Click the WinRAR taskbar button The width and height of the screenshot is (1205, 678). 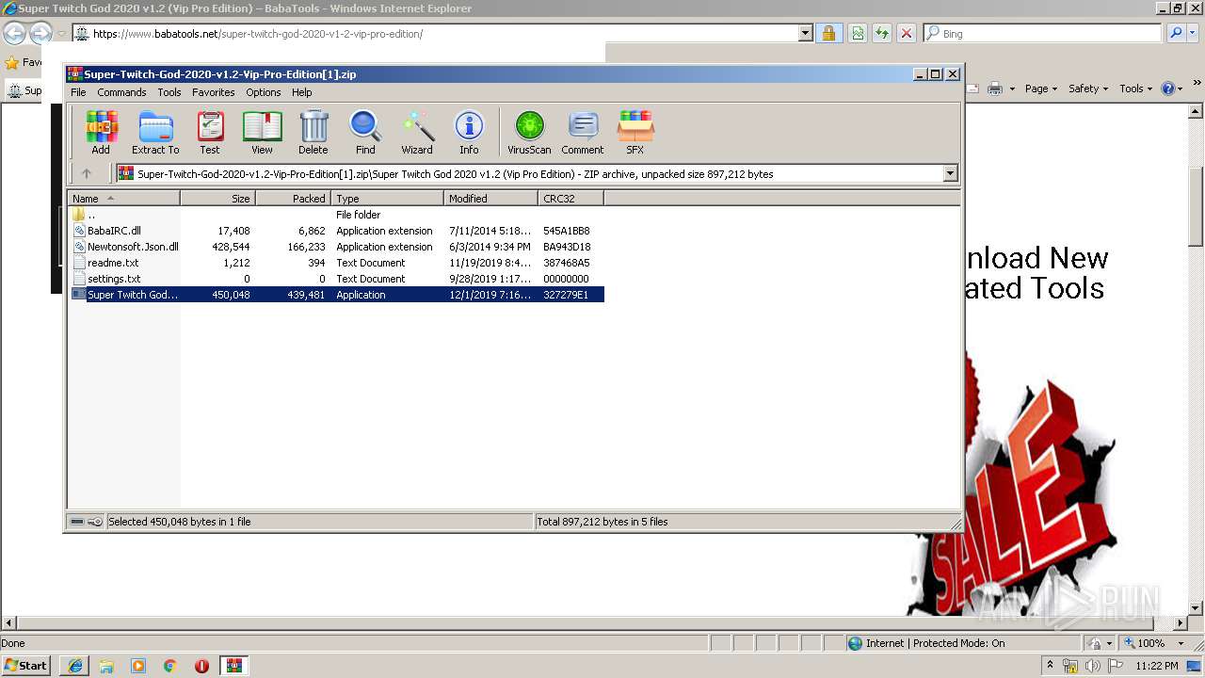234,666
